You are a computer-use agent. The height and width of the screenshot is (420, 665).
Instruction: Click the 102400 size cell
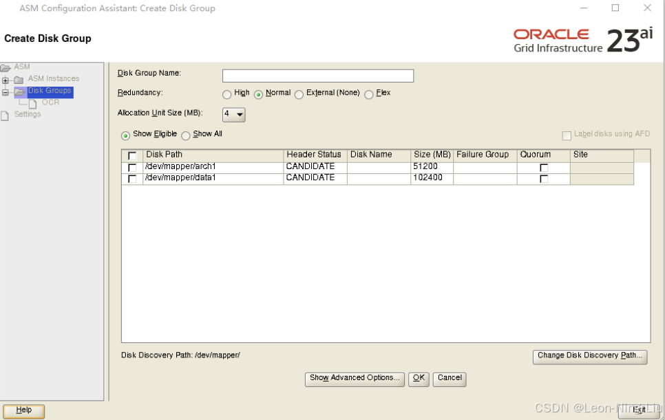pyautogui.click(x=432, y=178)
